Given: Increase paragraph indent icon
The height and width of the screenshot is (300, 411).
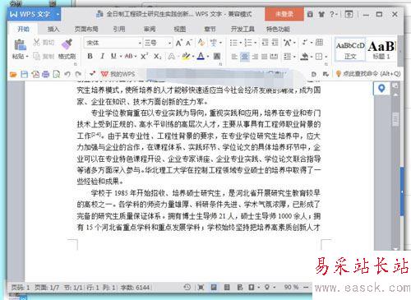Looking at the screenshot, I should coord(275,43).
